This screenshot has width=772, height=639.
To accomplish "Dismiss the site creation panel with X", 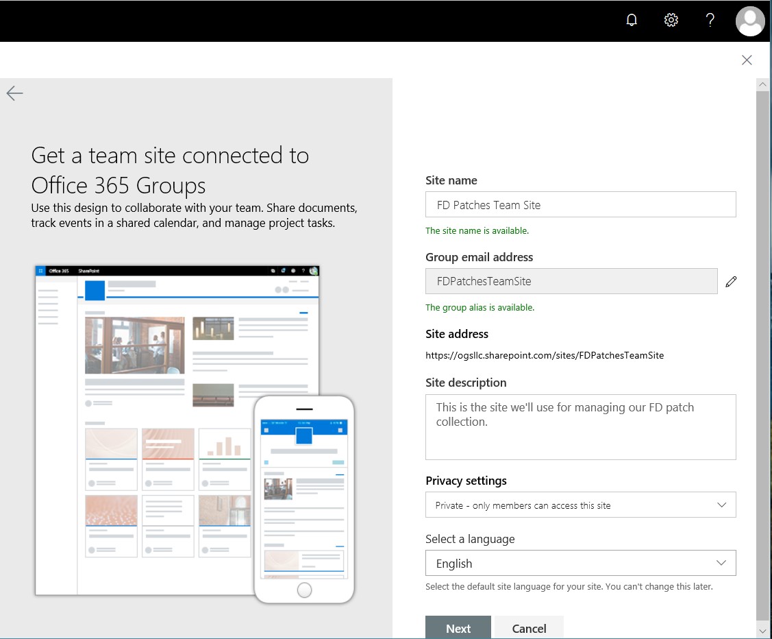I will 747,60.
